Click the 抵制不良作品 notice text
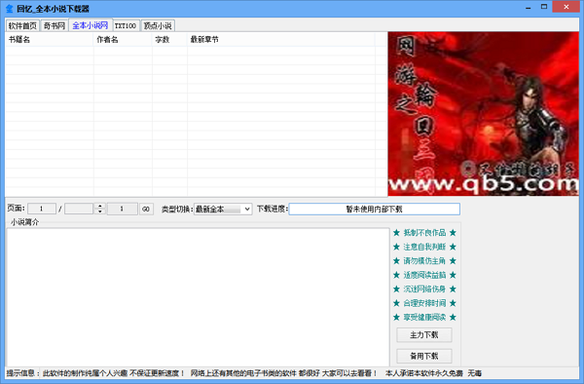Screen dimensions: 584x384 424,233
